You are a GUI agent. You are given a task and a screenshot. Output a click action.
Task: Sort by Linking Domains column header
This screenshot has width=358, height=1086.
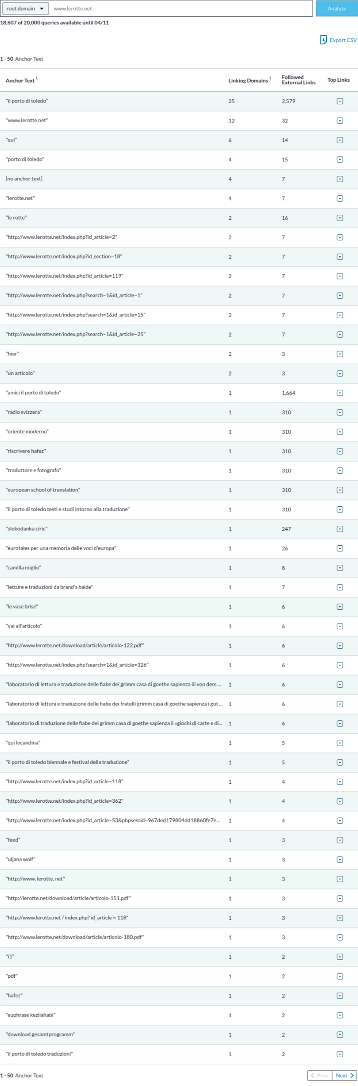tap(248, 80)
